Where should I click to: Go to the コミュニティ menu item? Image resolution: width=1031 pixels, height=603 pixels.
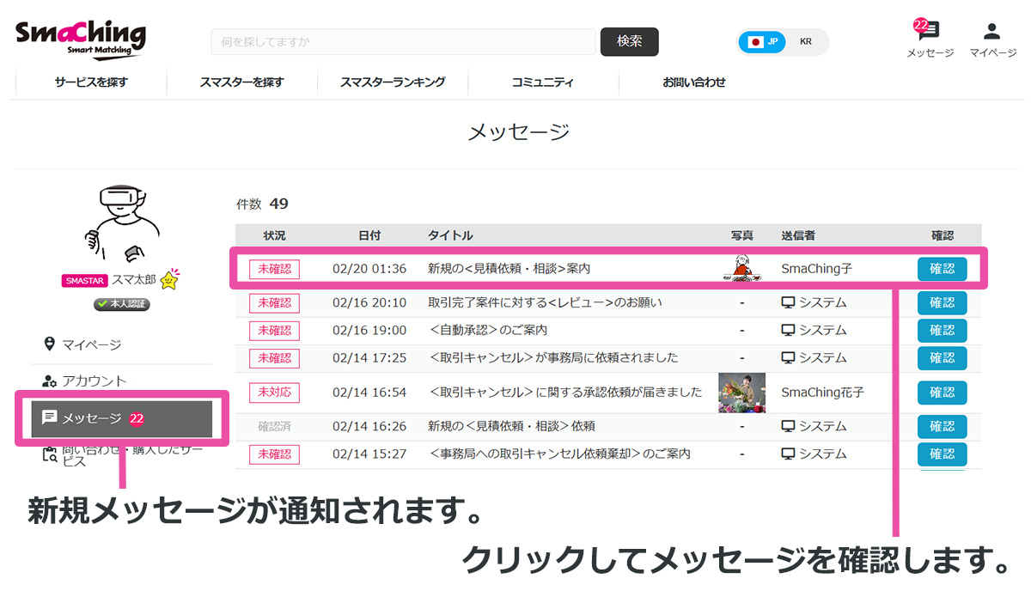(x=543, y=82)
